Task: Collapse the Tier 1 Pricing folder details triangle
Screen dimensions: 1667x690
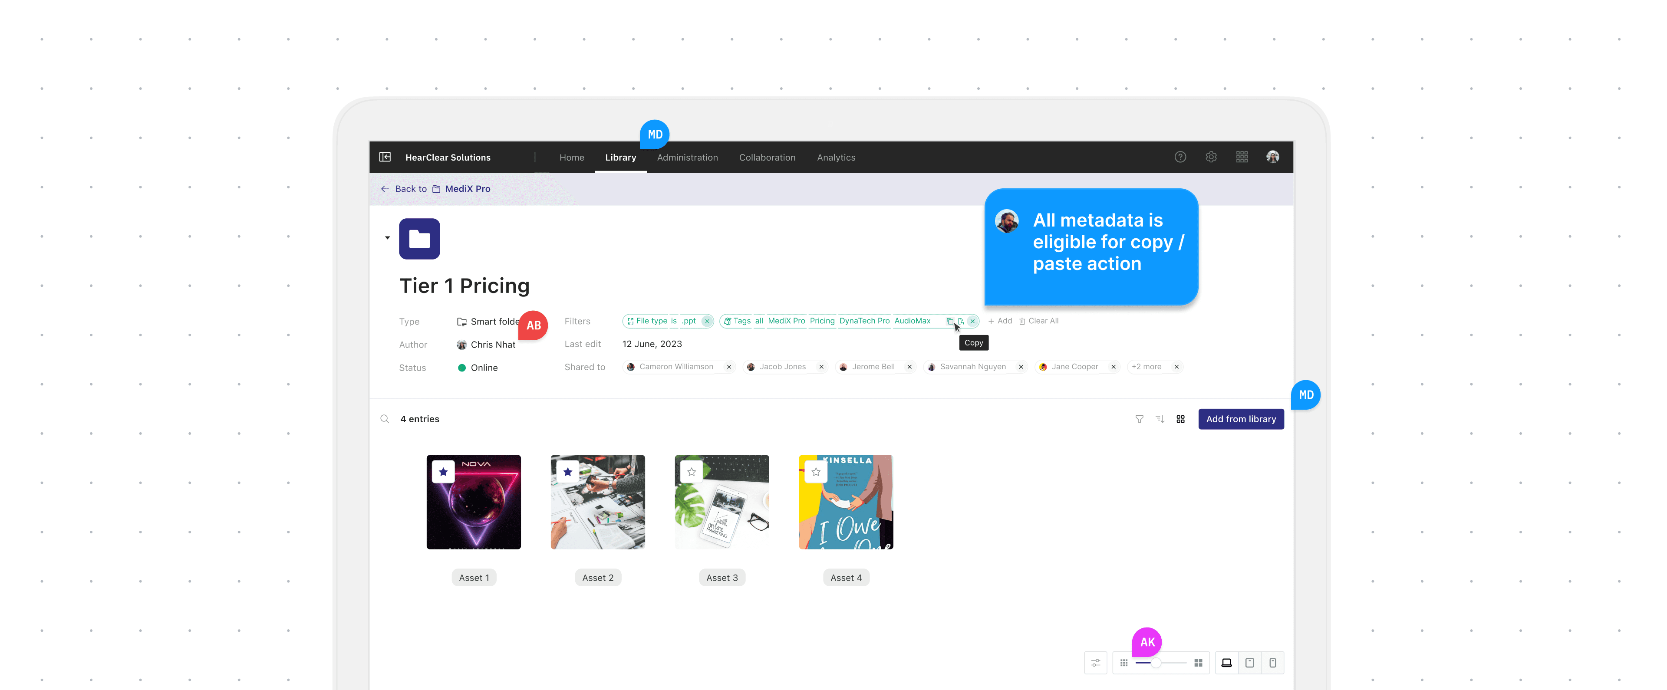Action: (x=388, y=238)
